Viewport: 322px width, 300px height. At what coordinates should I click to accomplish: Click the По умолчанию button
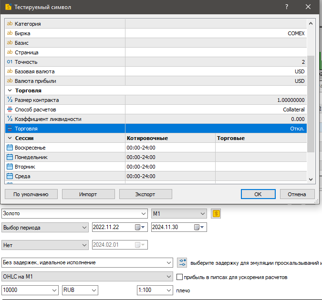coord(31,194)
